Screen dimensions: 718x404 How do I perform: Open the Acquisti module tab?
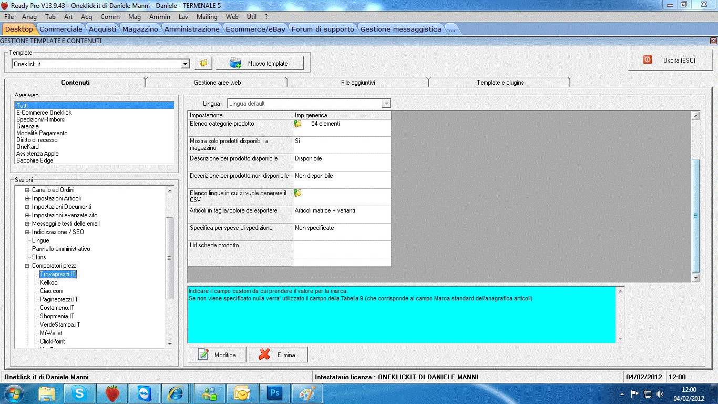102,29
